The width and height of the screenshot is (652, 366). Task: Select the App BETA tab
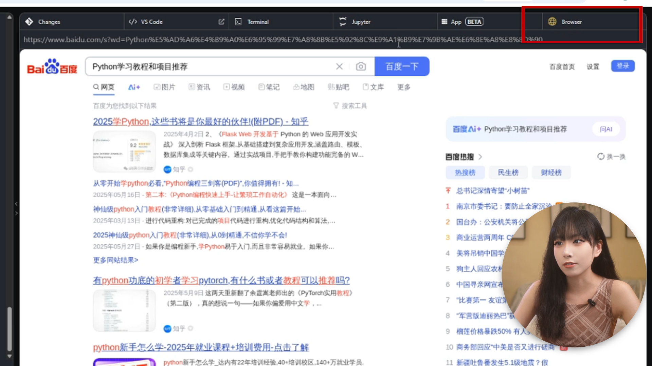point(490,22)
